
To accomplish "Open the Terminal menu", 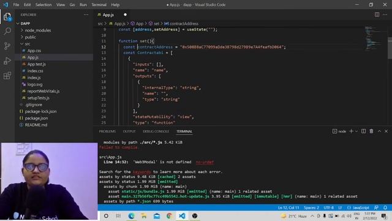I will pyautogui.click(x=99, y=5).
